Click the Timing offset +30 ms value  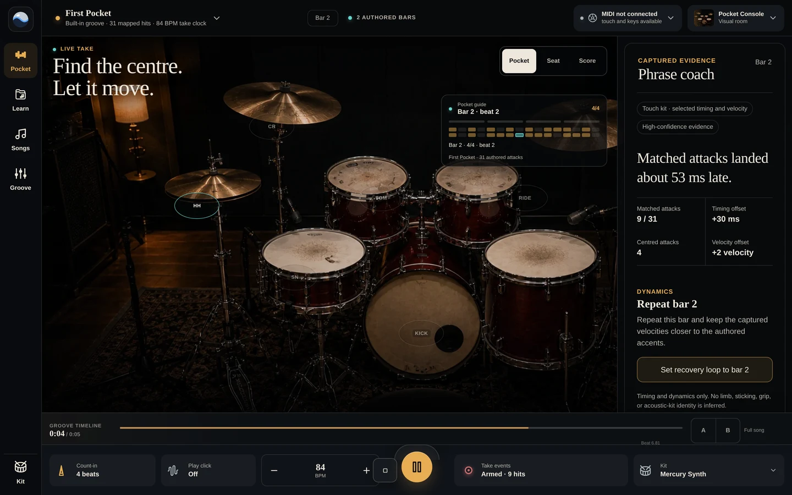[725, 219]
